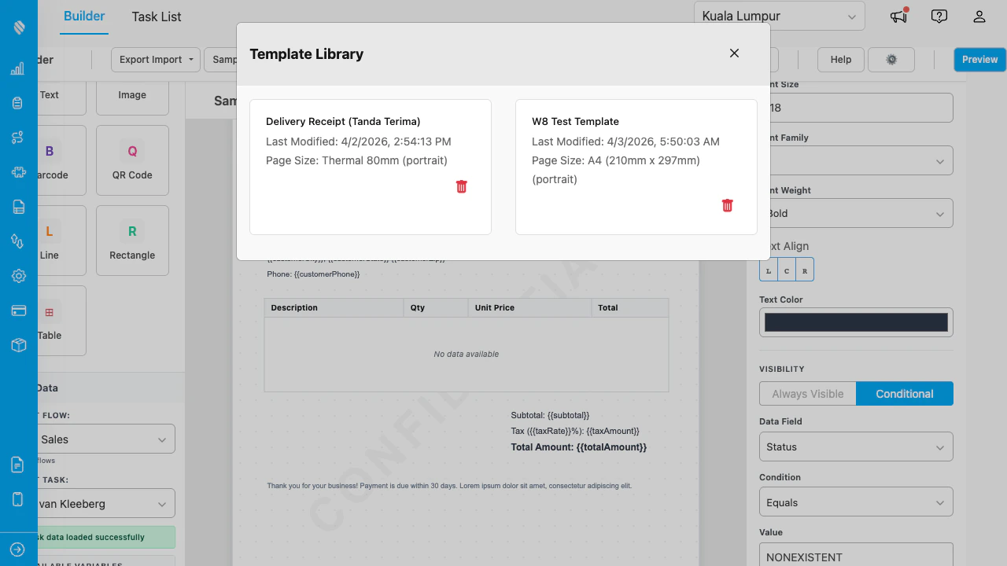The height and width of the screenshot is (566, 1007).
Task: Add a Rectangle element
Action: pyautogui.click(x=131, y=241)
